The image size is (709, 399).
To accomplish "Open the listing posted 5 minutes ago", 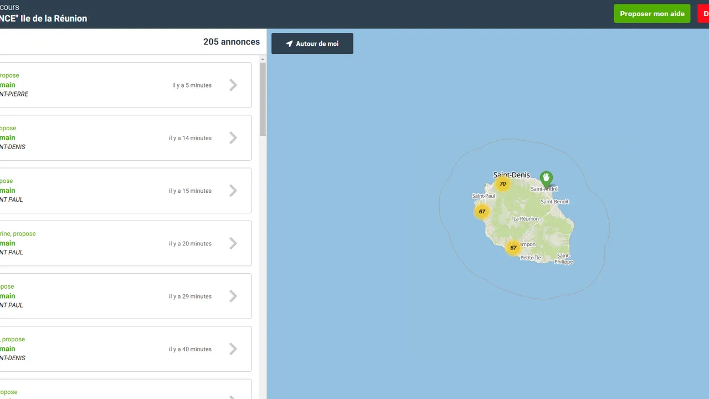I will 126,85.
